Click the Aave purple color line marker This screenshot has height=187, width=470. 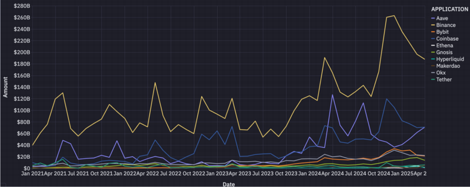pos(433,19)
